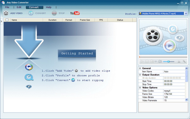Click the play button in preview controls
This screenshot has height=119, width=190.
pos(142,62)
